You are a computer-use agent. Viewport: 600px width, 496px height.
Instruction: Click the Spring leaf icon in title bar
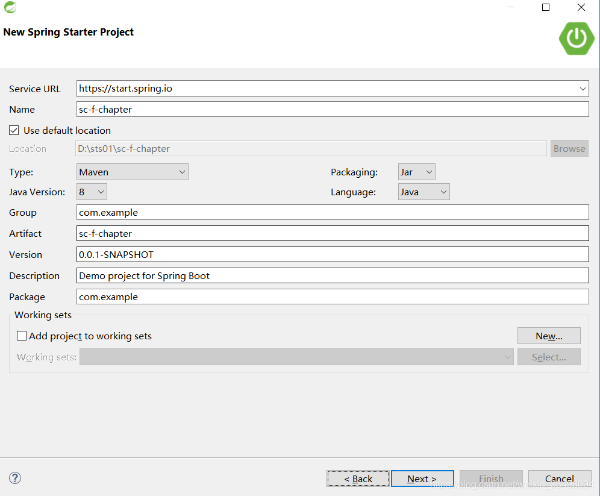(x=10, y=7)
